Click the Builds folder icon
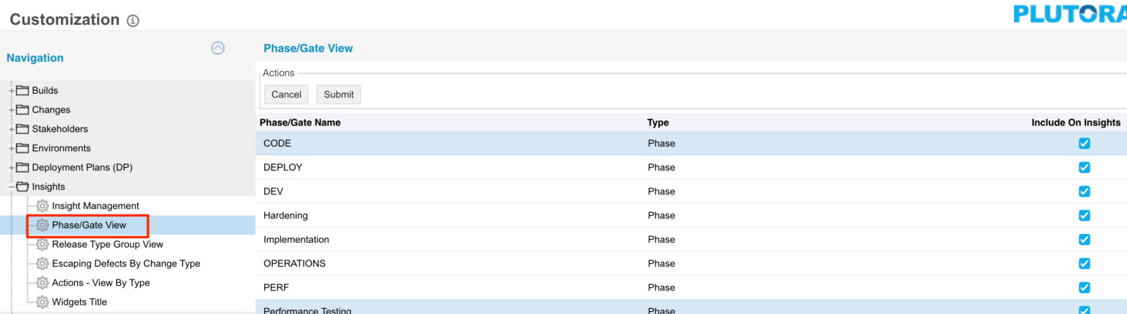The height and width of the screenshot is (314, 1127). coord(22,91)
